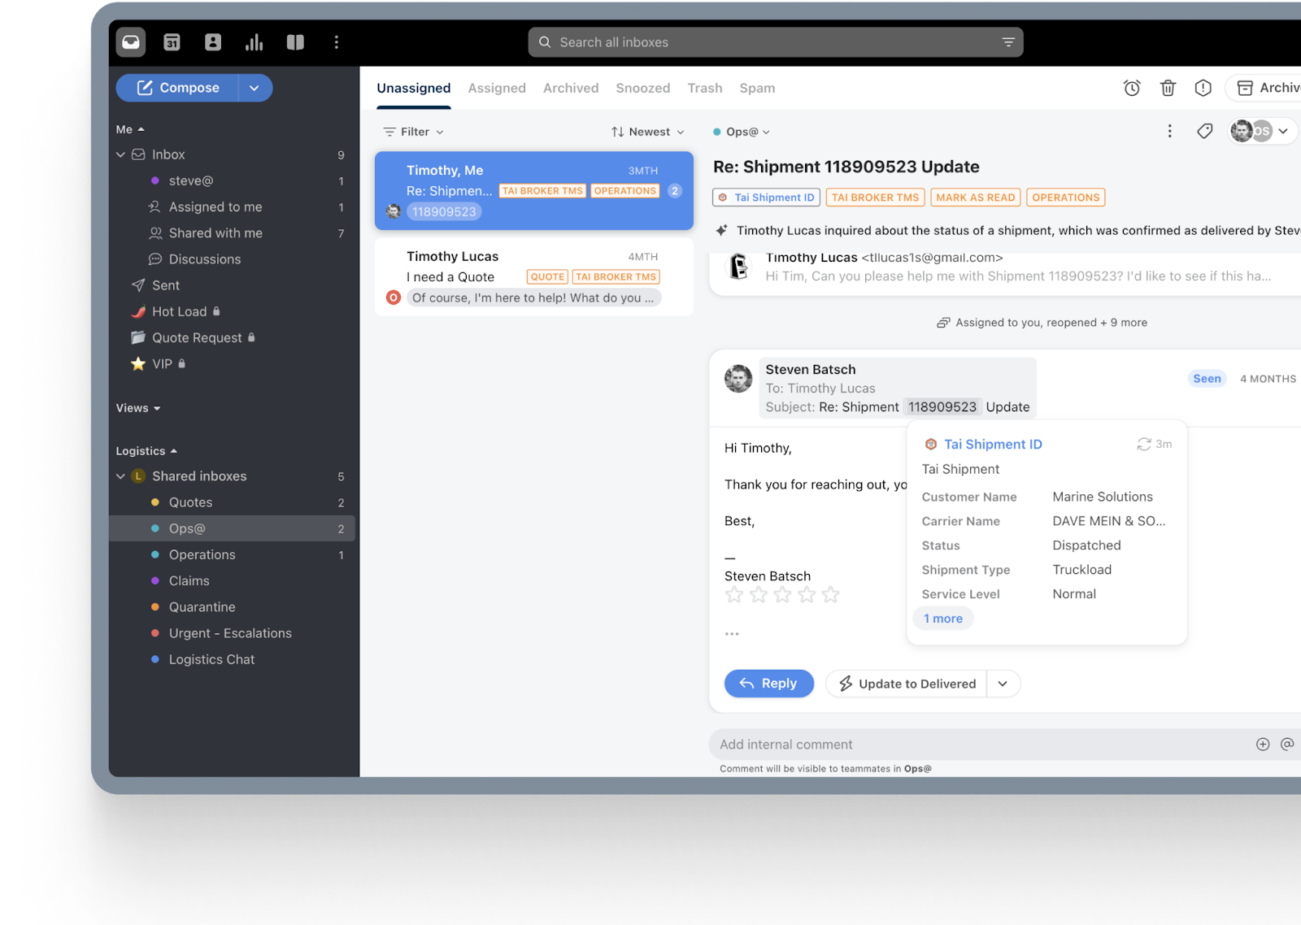Open the Filter dropdown
1301x925 pixels.
tap(414, 132)
